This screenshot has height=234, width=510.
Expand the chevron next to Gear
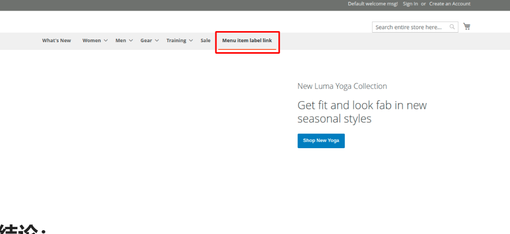coord(157,41)
